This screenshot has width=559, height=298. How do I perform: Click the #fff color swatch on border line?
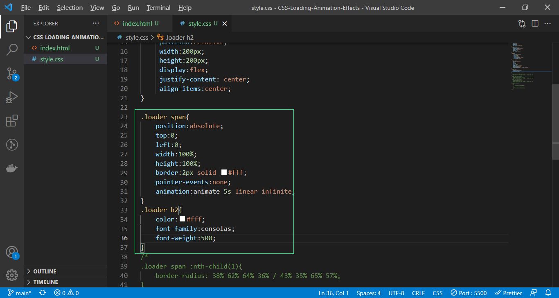(x=224, y=172)
